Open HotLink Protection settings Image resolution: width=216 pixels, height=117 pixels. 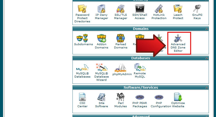(159, 8)
